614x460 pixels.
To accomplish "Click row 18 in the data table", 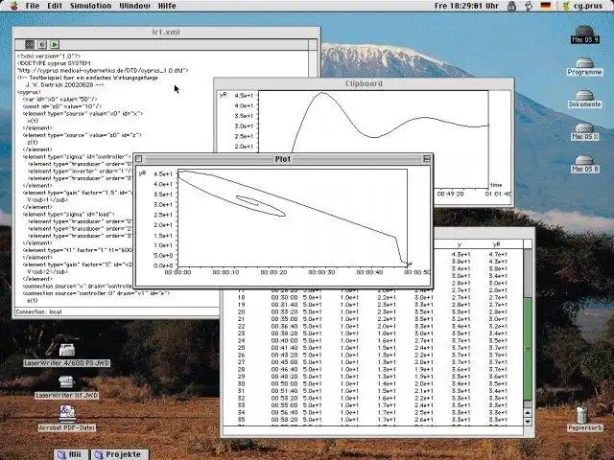I will click(x=372, y=298).
